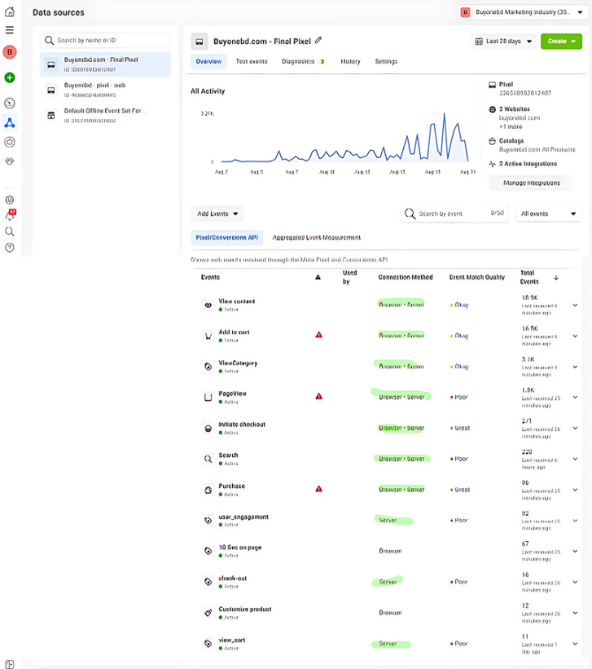Sort by Total Events arrow
The image size is (592, 669).
556,277
